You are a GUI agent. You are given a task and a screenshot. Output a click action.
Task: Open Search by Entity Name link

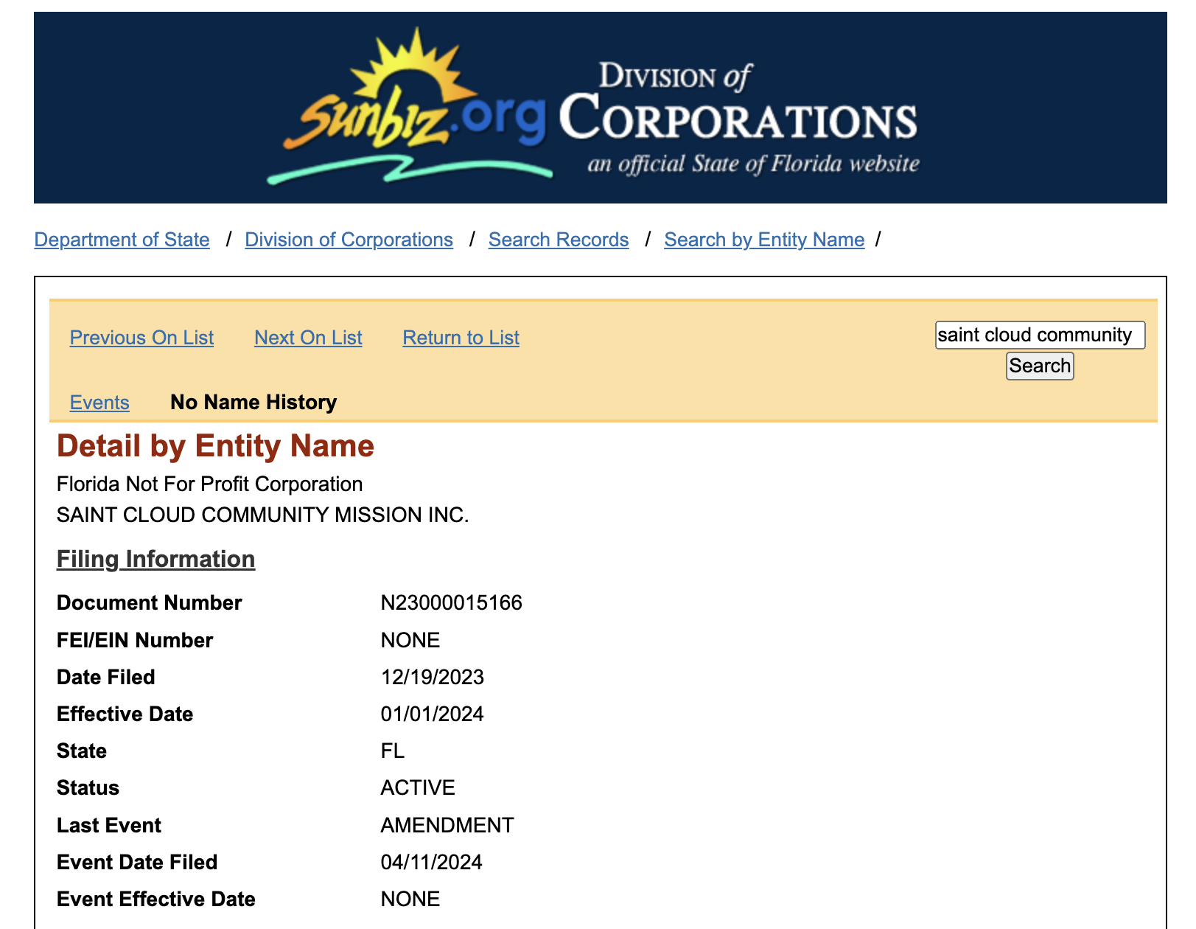764,240
